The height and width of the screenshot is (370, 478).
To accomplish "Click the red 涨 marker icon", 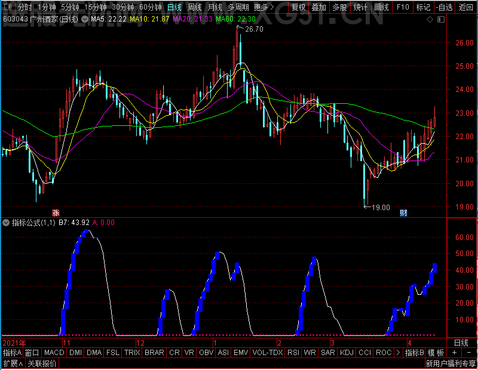I will [56, 212].
